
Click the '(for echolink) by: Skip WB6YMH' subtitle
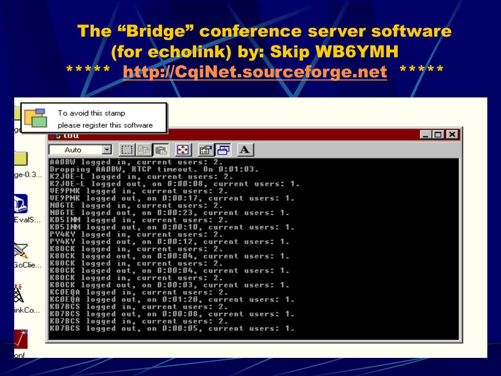[x=254, y=51]
